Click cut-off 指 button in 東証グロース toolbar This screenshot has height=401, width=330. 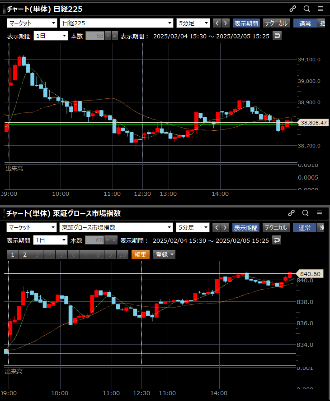(x=321, y=227)
